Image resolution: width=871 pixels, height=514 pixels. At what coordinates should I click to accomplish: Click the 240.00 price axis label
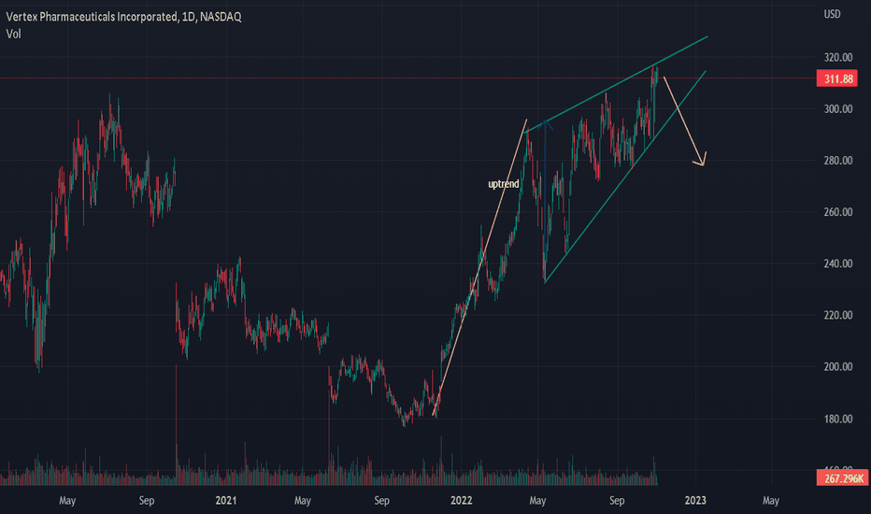(x=838, y=264)
